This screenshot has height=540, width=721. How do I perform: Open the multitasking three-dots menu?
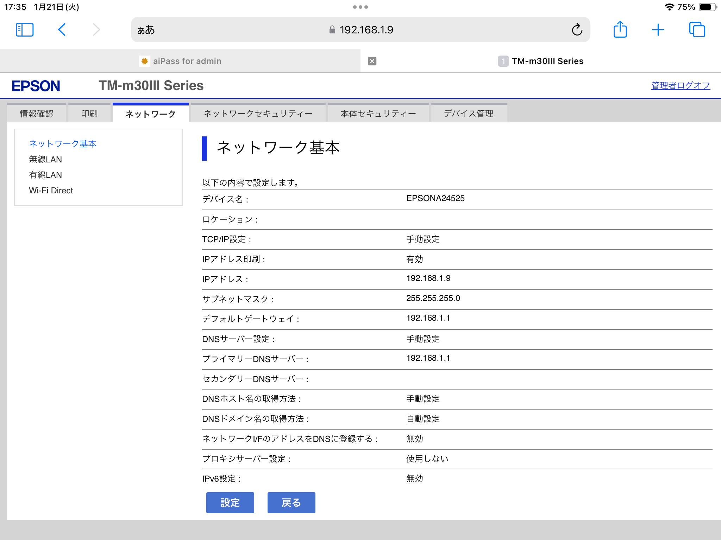tap(360, 7)
